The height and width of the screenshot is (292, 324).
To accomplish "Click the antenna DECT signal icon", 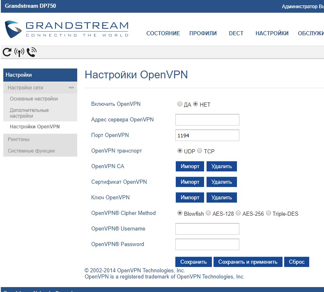I will tap(19, 52).
